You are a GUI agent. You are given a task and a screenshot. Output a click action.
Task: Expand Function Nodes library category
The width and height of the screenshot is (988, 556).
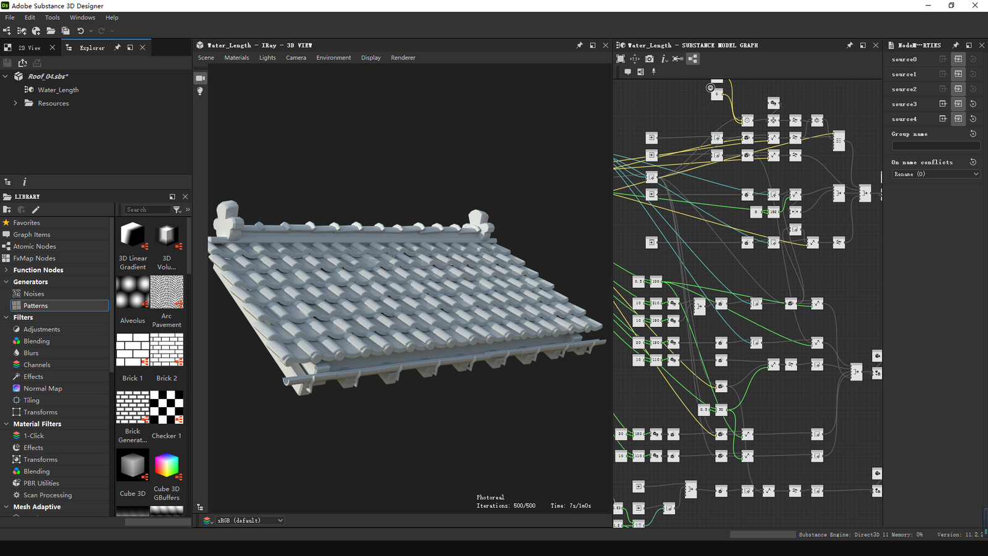pyautogui.click(x=6, y=270)
